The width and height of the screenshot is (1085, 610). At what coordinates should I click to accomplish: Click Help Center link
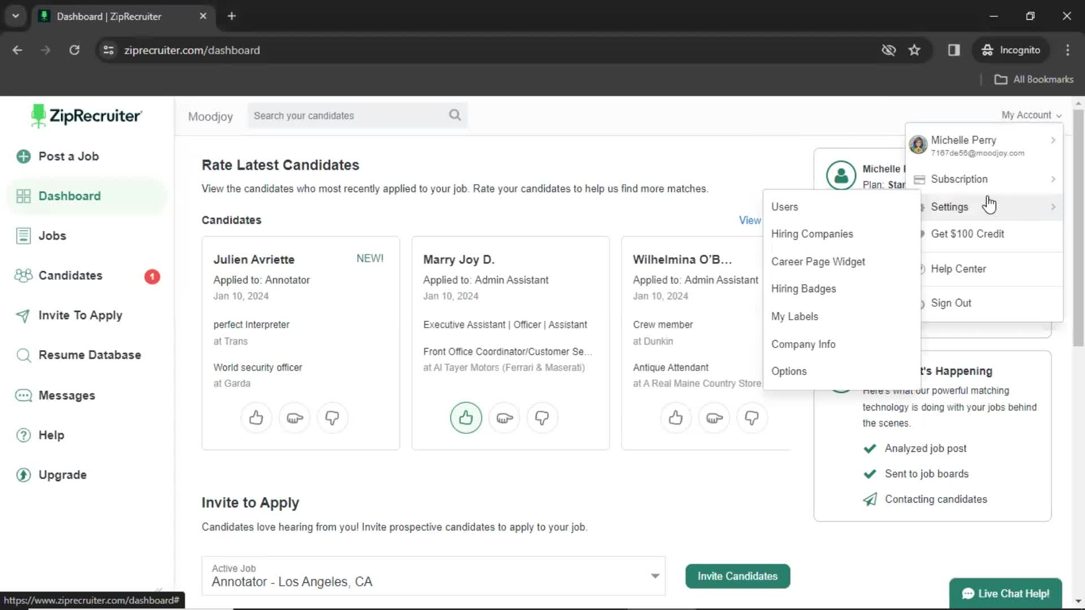coord(959,269)
